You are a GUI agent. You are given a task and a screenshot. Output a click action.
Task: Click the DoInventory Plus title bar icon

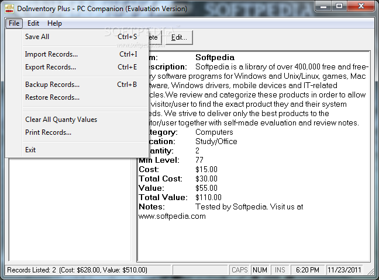tap(9, 9)
